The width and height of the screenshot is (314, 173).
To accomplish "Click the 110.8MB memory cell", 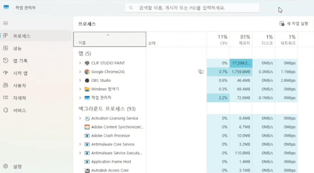I will click(x=241, y=153).
